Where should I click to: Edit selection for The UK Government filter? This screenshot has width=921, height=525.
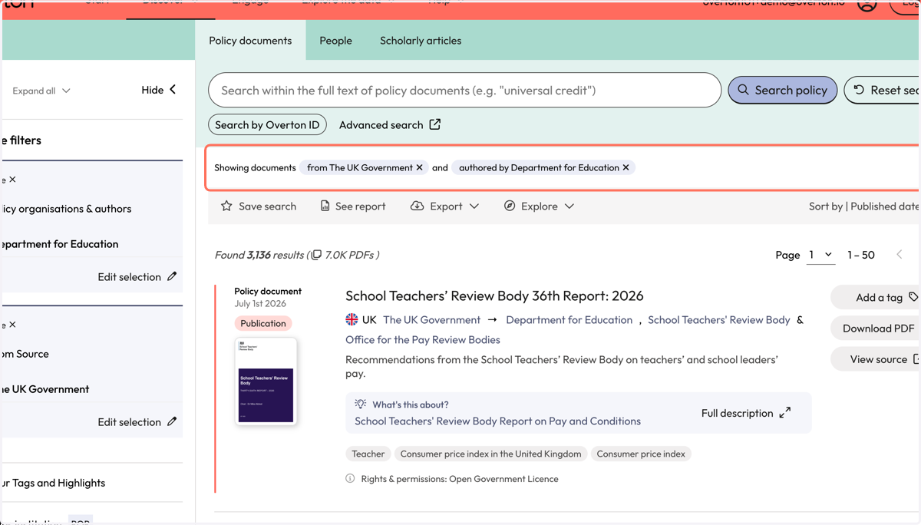[x=137, y=421]
